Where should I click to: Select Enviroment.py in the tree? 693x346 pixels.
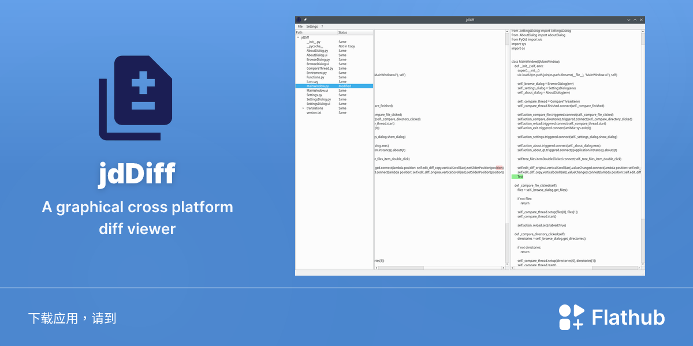(x=316, y=73)
